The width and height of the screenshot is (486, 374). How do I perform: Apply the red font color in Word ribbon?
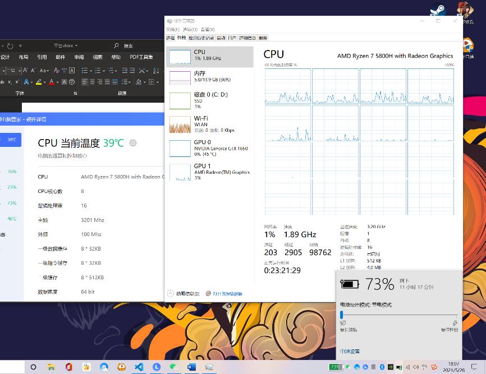52,81
